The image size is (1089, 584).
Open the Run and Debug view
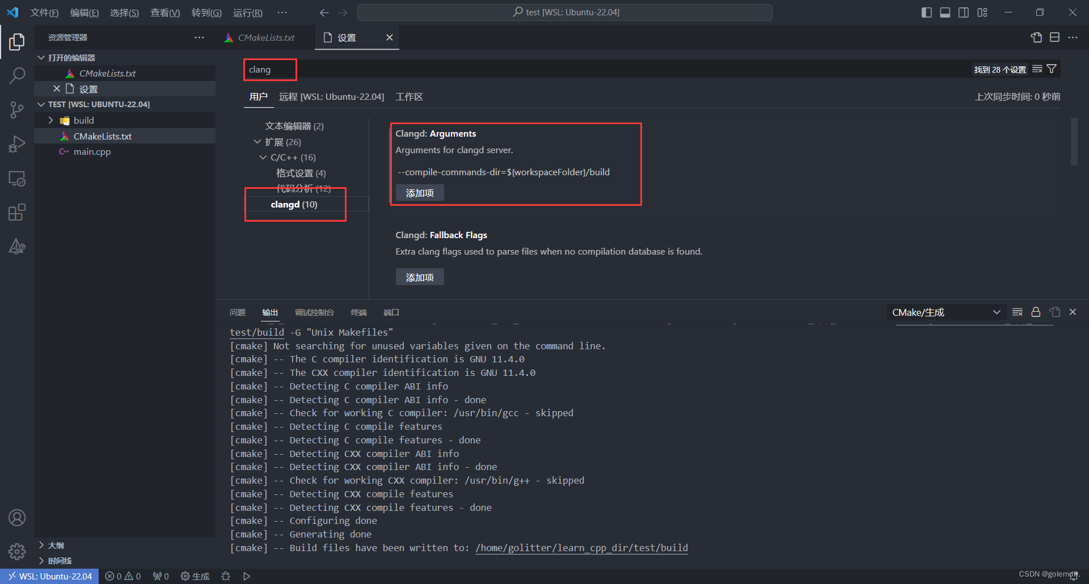coord(17,144)
